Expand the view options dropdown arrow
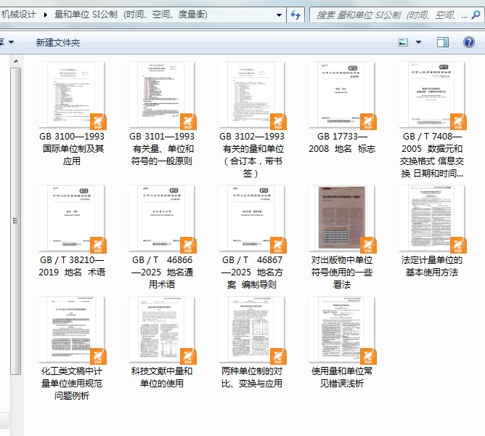This screenshot has width=485, height=436. click(x=418, y=42)
